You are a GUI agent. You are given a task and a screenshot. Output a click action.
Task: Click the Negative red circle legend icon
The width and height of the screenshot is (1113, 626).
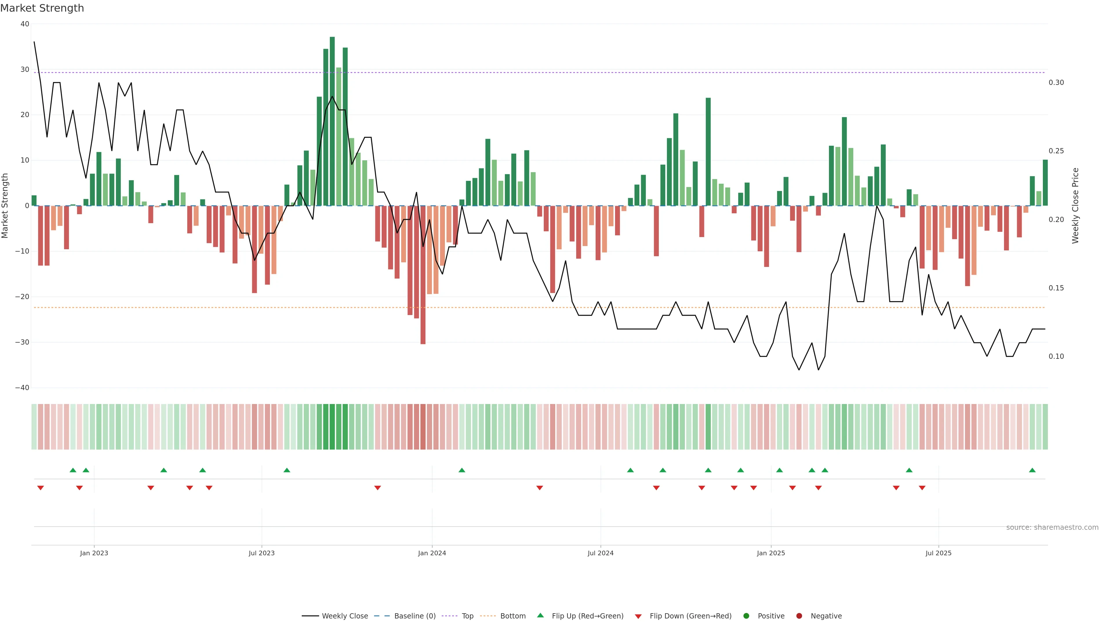tap(799, 616)
